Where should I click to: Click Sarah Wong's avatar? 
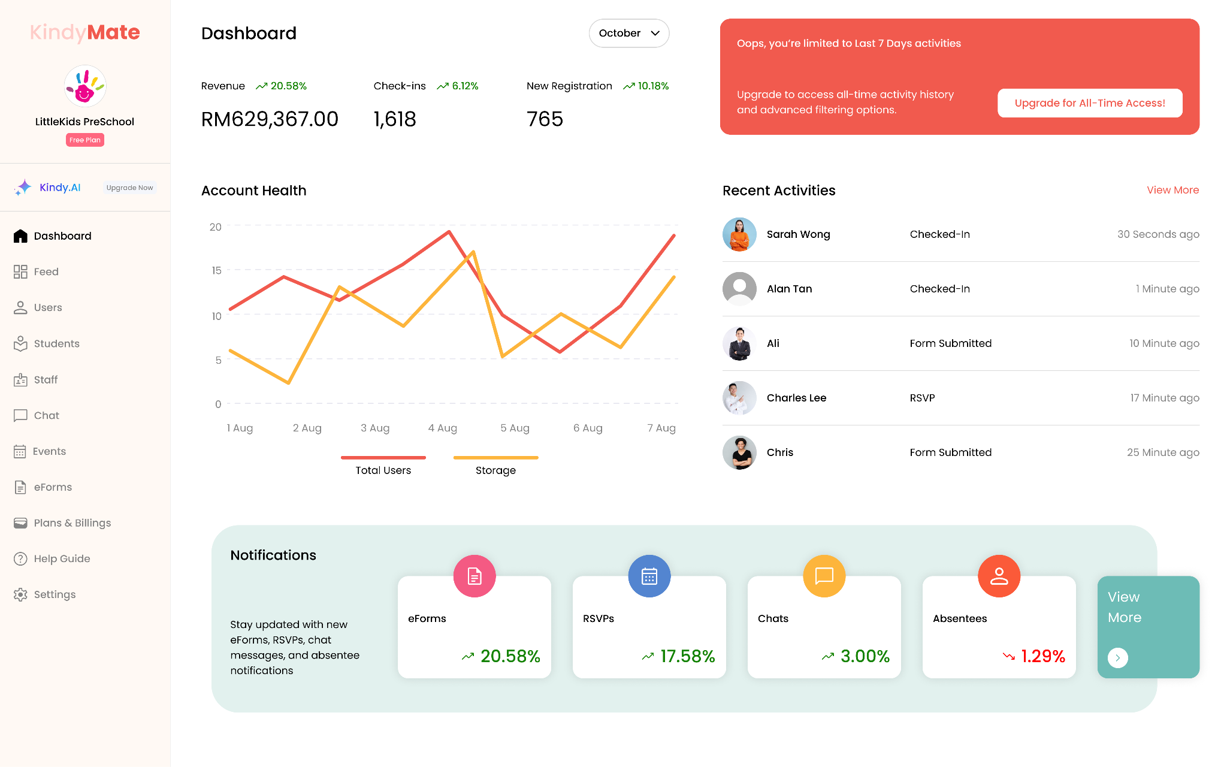click(739, 234)
